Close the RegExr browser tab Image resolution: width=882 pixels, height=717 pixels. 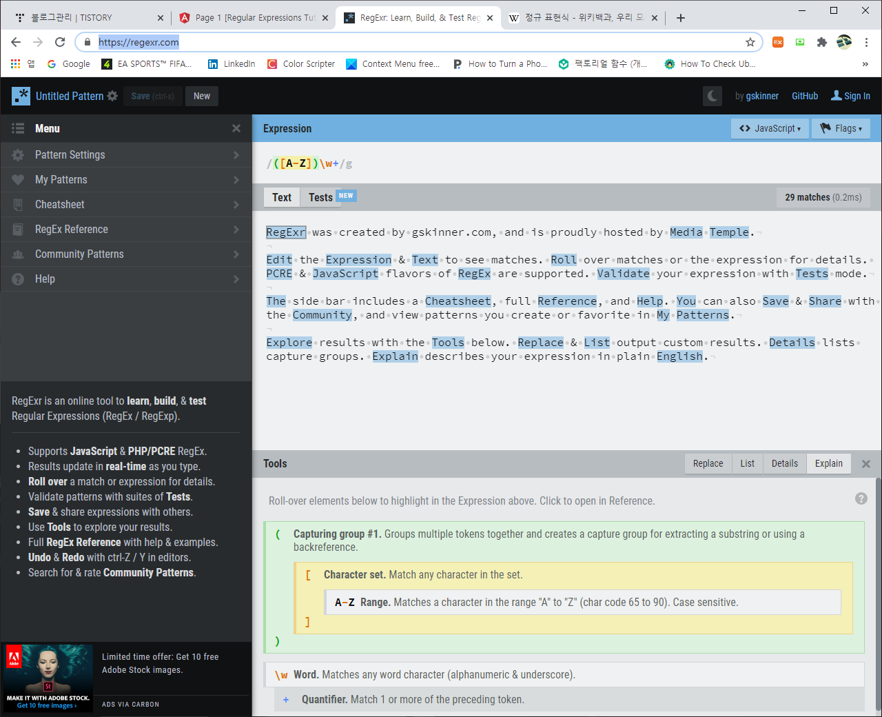tap(490, 18)
